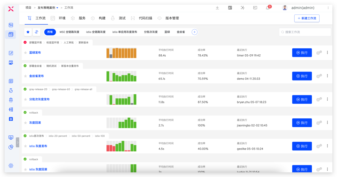Favorite the istio 灰度回滚 workflow star
Screen dimensions: 337x177
(x=25, y=170)
